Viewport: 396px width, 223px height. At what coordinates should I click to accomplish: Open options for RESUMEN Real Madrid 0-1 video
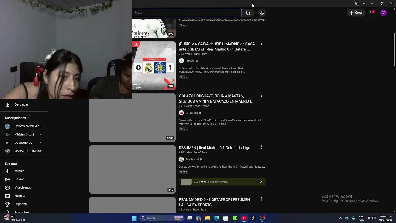coord(261,147)
